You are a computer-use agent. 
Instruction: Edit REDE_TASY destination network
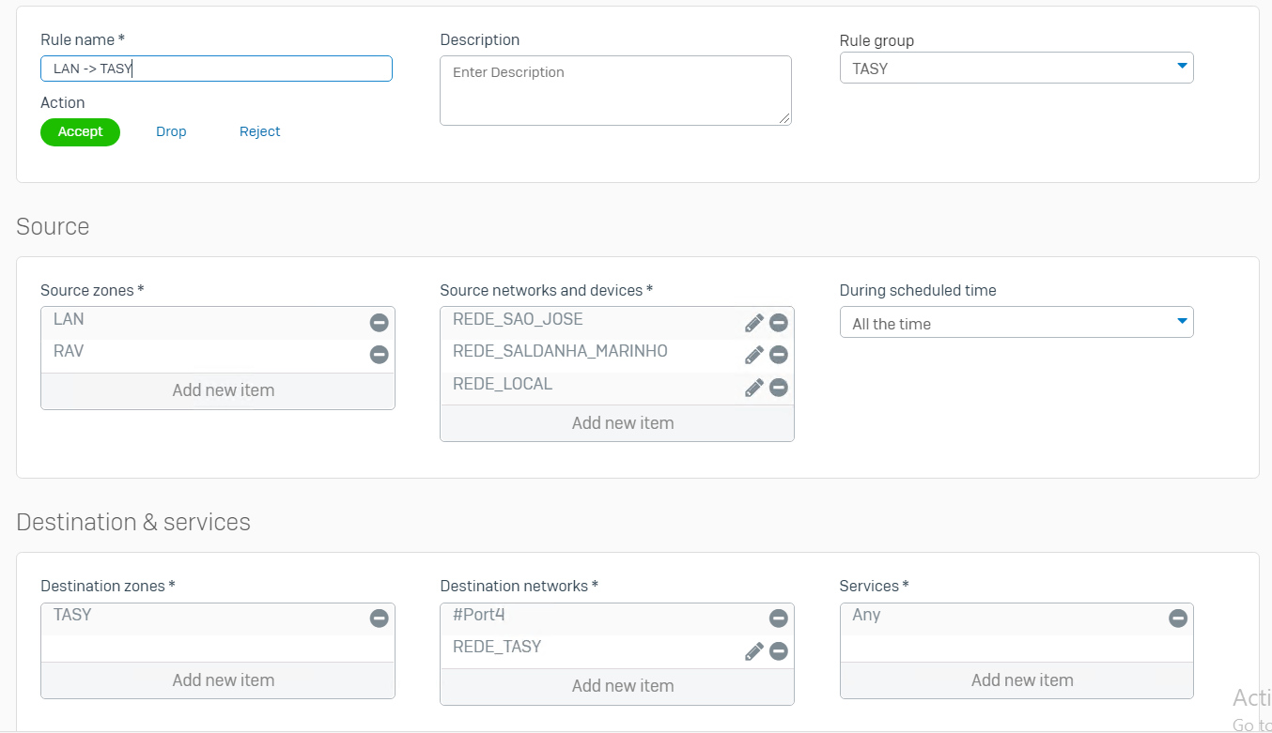[x=753, y=651]
